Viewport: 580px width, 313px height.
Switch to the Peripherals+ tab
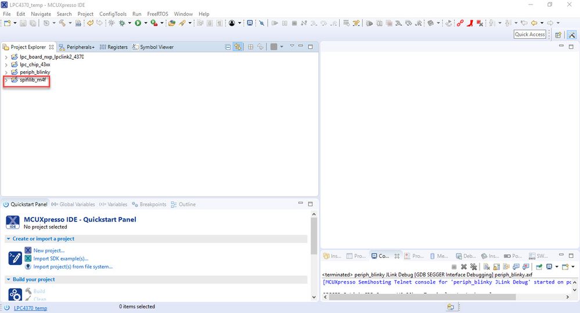pyautogui.click(x=77, y=47)
